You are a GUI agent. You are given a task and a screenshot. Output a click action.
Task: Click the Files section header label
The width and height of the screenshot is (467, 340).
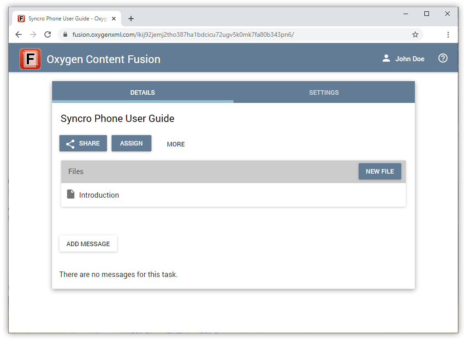[x=76, y=171]
